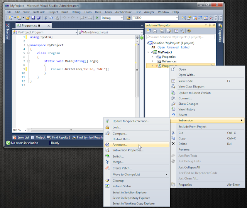The height and width of the screenshot is (208, 247).
Task: Choose Create Patch... in the Subversion submenu
Action: pyautogui.click(x=137, y=168)
